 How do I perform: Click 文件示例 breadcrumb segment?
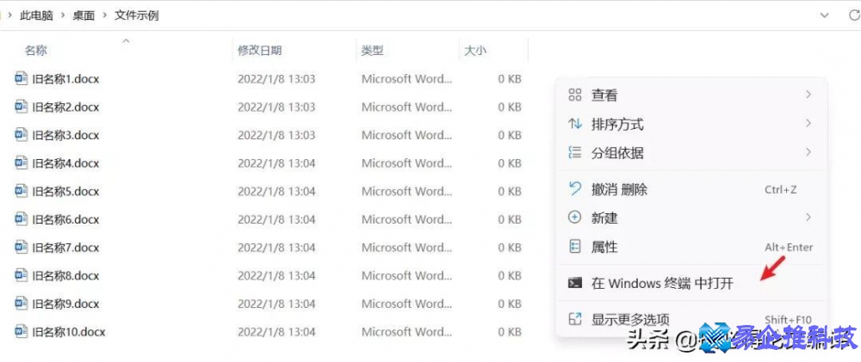[x=136, y=15]
